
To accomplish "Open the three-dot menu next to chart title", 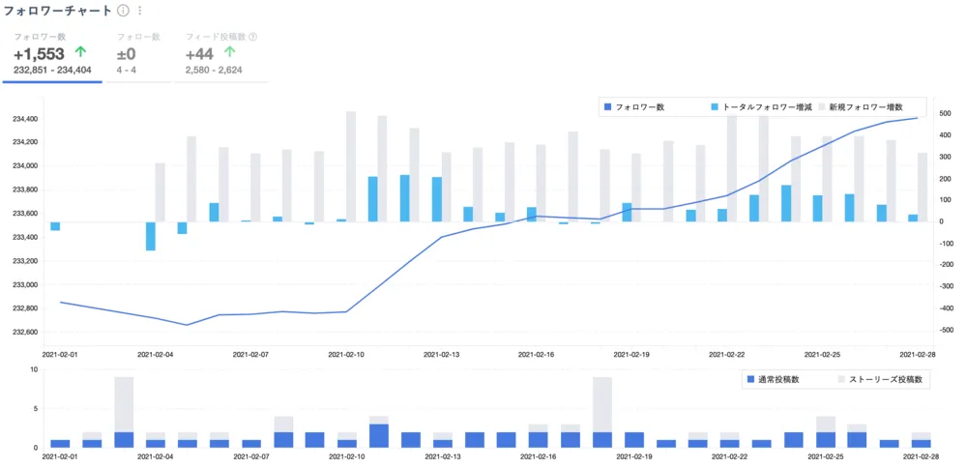I will click(x=140, y=11).
